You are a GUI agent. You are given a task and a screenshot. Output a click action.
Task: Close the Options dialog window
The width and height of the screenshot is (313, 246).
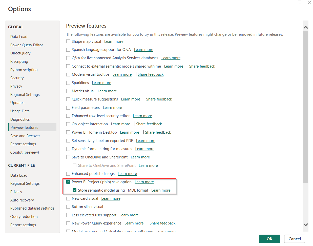point(309,3)
